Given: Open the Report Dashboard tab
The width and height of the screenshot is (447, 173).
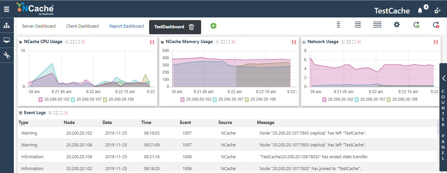Looking at the screenshot, I should 126,26.
